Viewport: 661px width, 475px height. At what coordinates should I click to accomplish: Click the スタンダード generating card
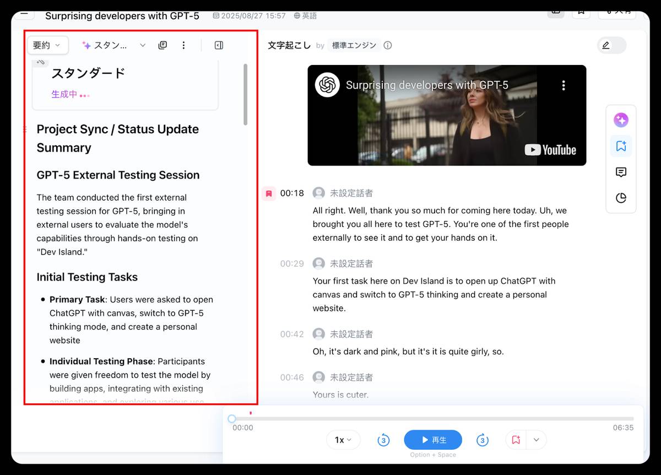(x=126, y=85)
